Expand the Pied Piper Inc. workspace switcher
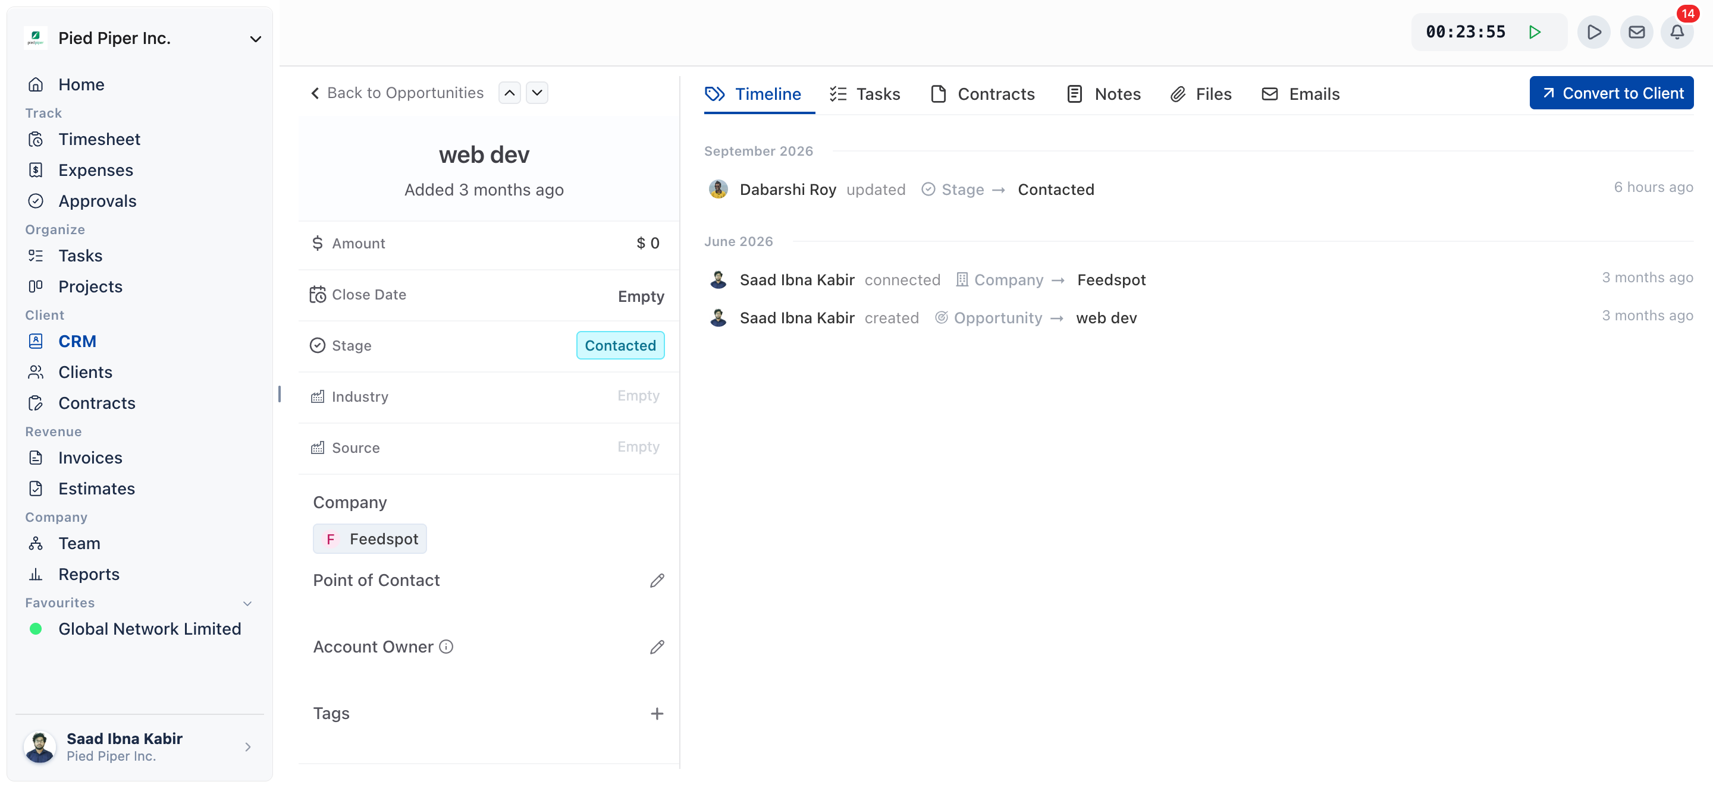 click(x=255, y=39)
